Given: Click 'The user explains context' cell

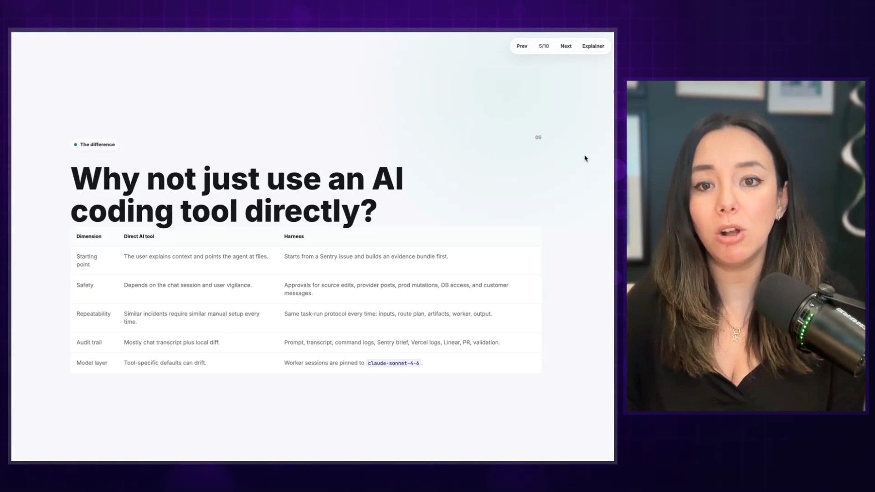Looking at the screenshot, I should 196,256.
